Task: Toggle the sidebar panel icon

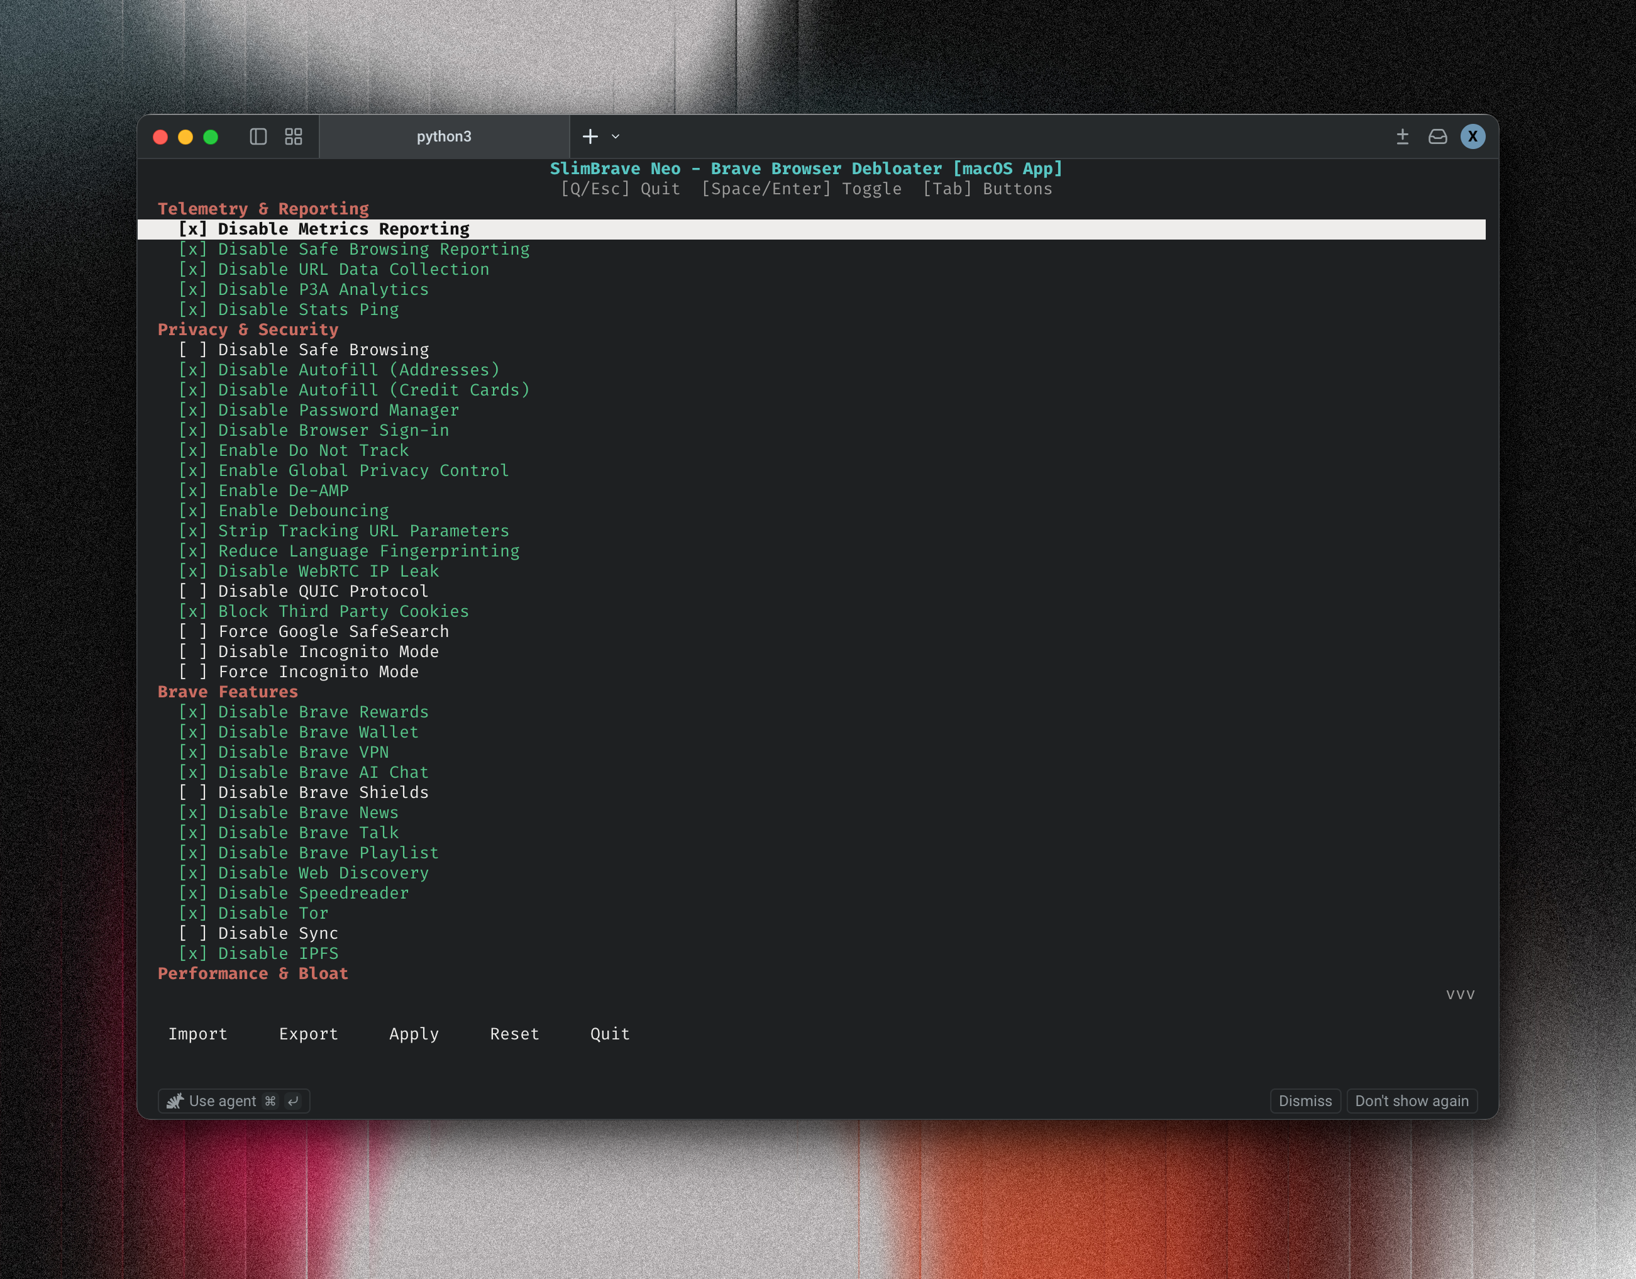Action: [x=258, y=136]
